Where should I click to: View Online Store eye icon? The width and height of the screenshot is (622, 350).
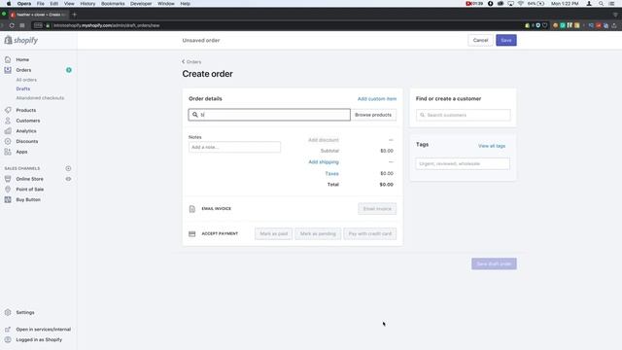[x=68, y=179]
